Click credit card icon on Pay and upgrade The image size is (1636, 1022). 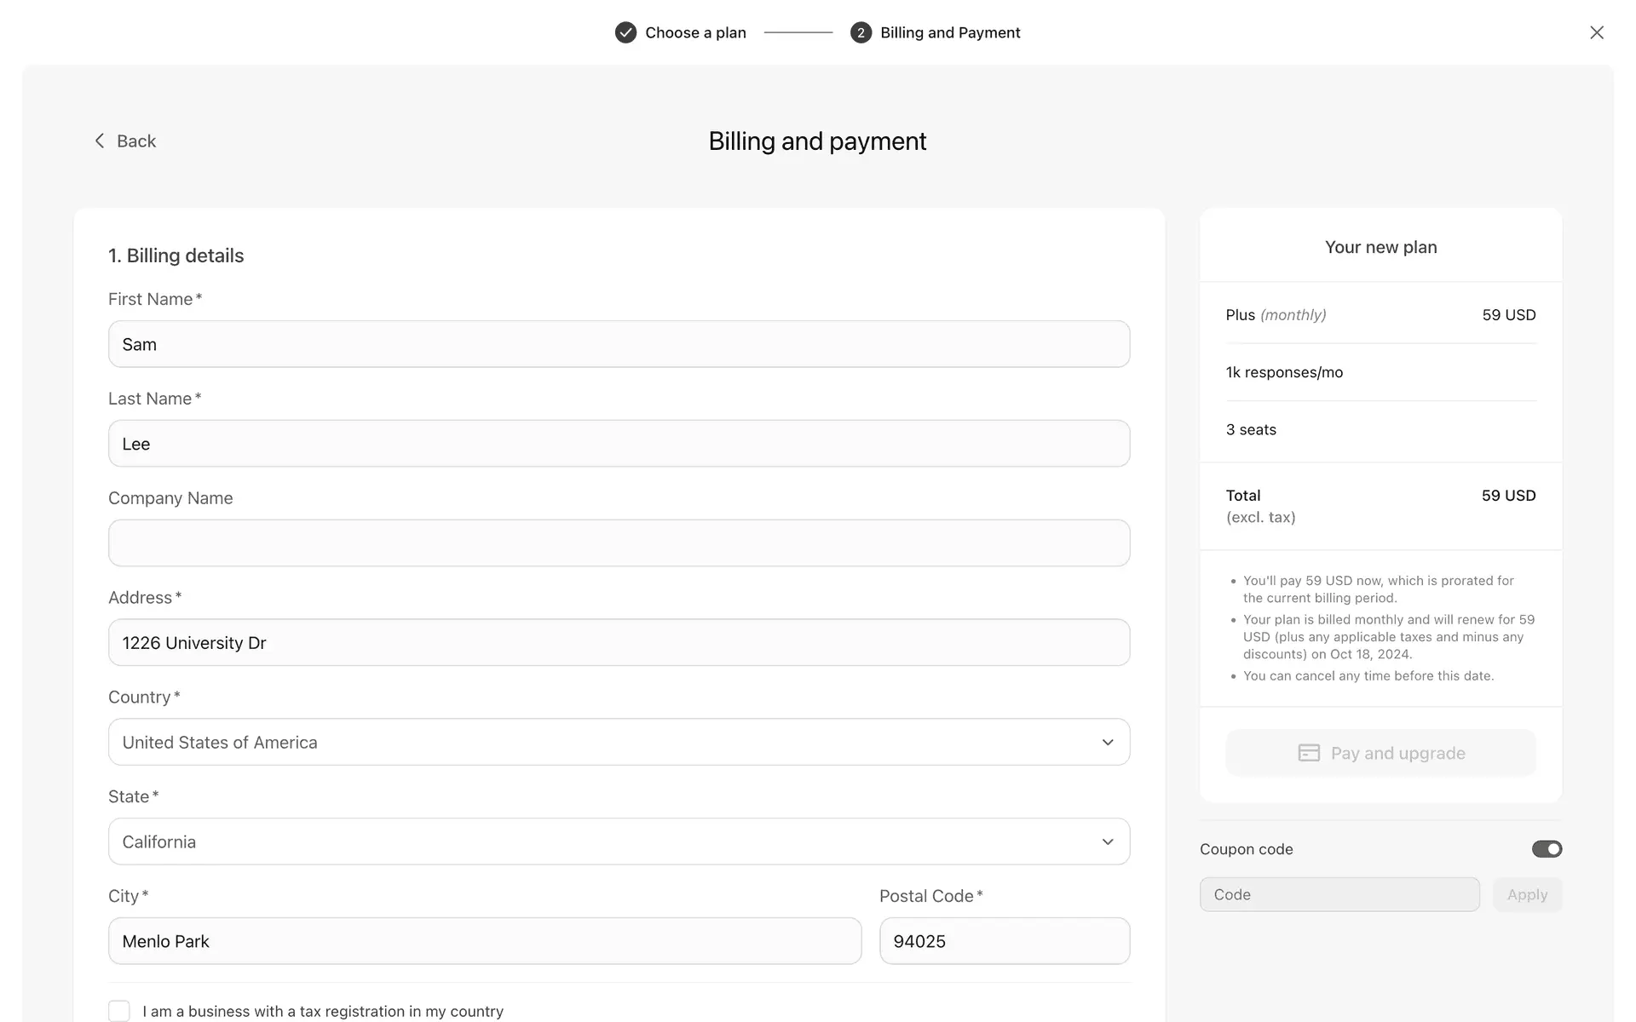[1309, 753]
